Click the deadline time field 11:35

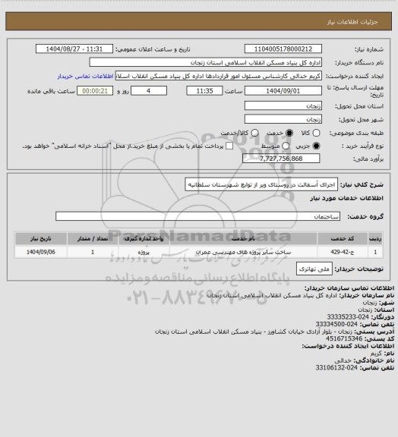(x=204, y=91)
